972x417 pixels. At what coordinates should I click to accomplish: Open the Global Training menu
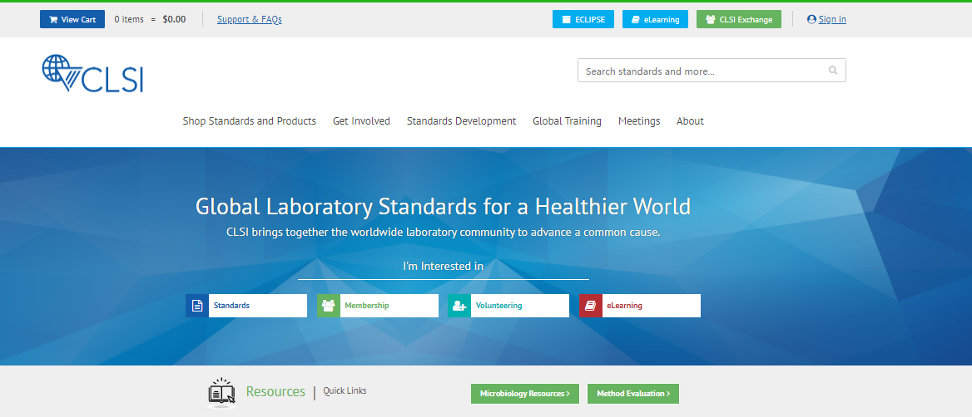pyautogui.click(x=568, y=121)
